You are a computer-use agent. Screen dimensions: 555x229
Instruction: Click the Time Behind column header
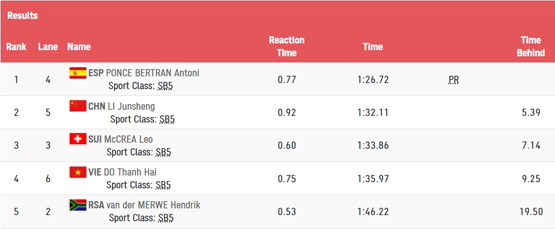click(530, 46)
